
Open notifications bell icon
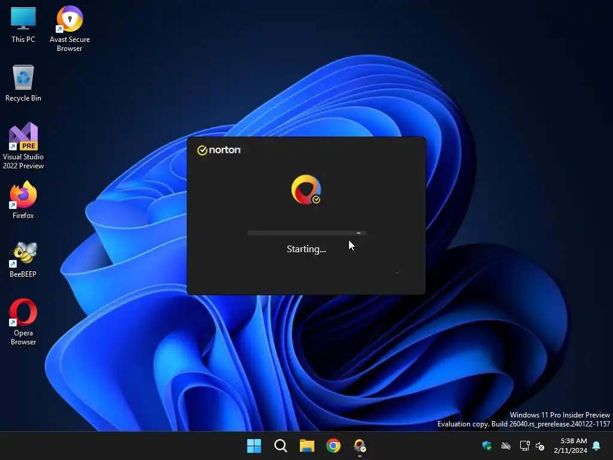point(597,446)
